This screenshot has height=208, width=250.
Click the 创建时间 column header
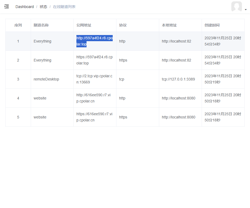click(x=212, y=25)
